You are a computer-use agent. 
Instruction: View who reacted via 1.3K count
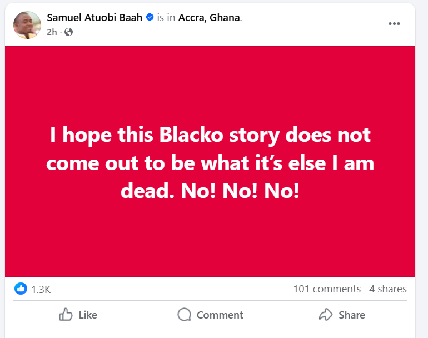tap(41, 289)
